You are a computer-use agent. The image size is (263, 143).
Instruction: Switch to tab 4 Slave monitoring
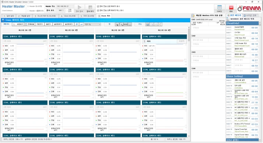pyautogui.click(x=68, y=16)
